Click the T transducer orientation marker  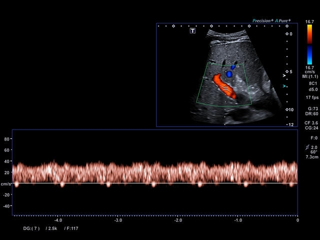192,31
